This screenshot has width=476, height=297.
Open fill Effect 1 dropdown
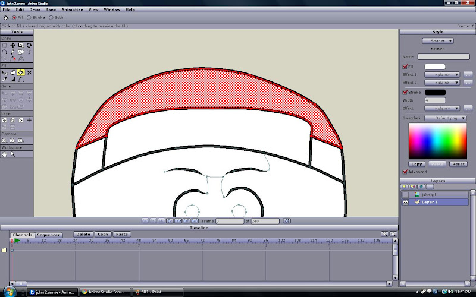442,75
